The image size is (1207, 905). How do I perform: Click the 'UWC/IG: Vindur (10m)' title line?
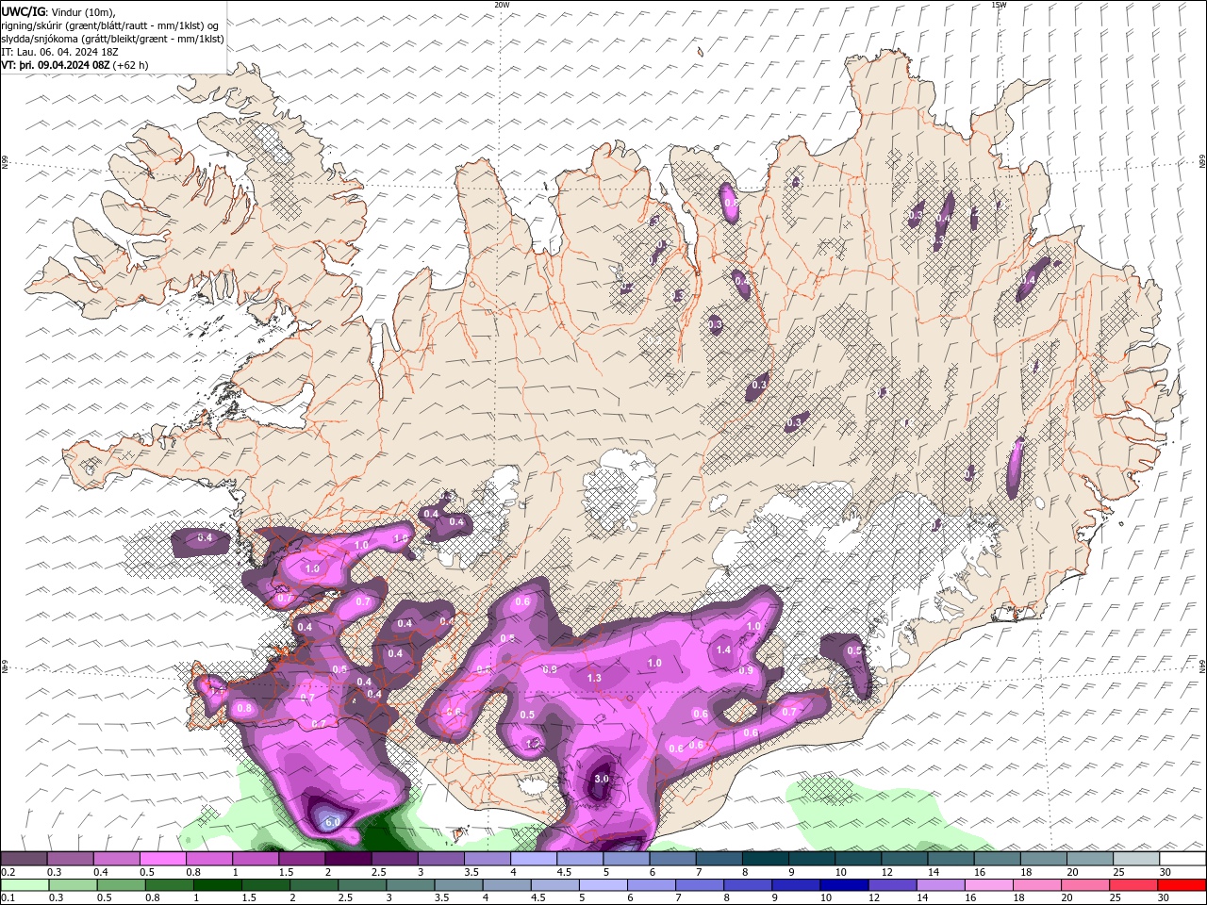pos(58,11)
